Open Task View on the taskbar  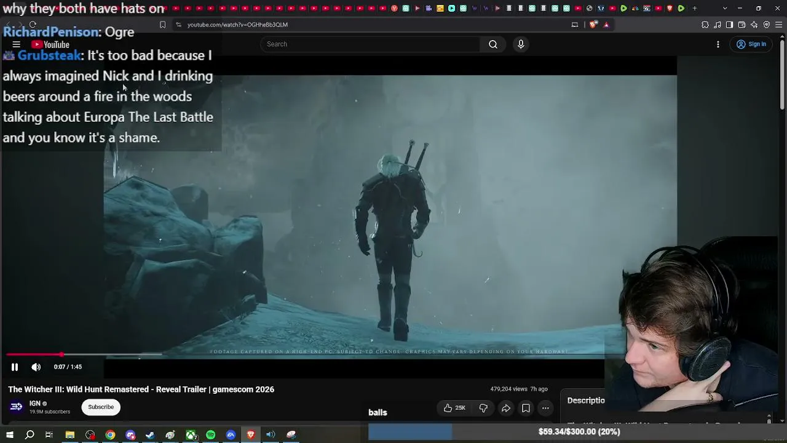49,435
